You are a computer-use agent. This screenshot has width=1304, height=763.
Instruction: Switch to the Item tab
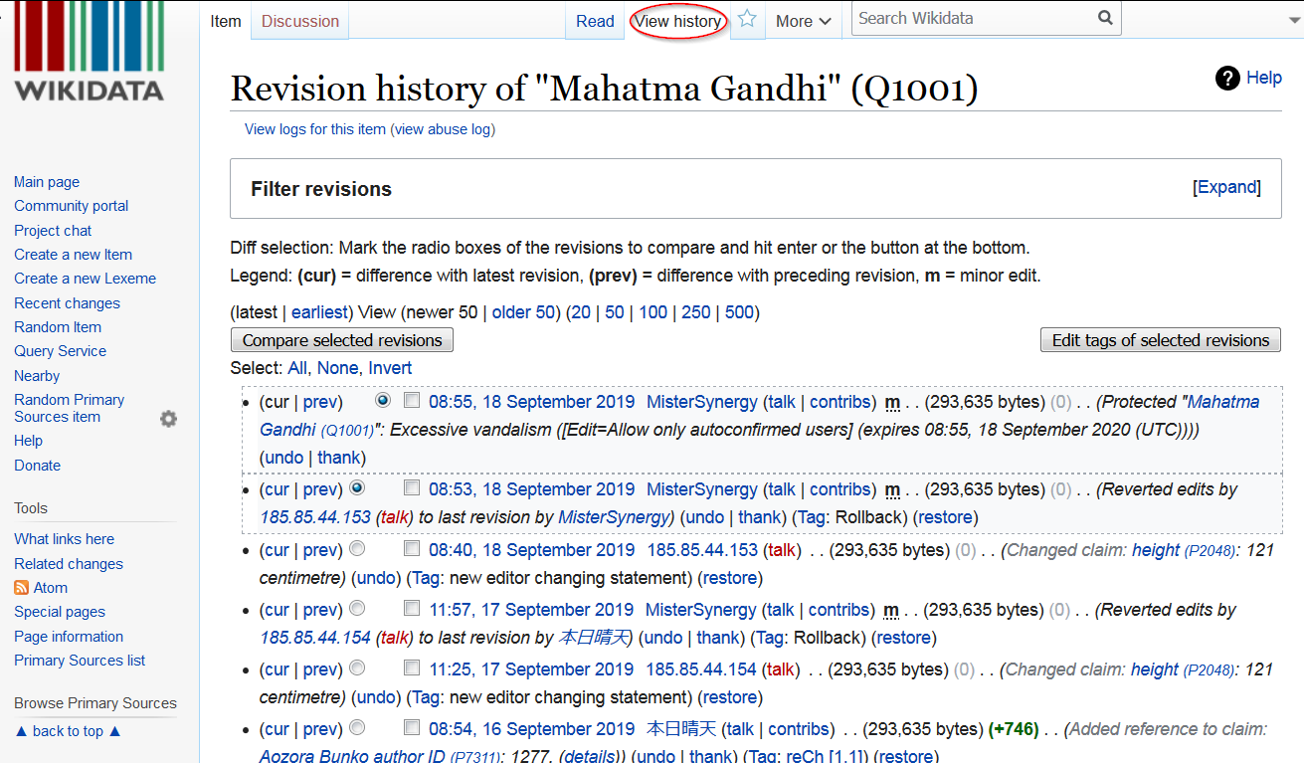point(226,21)
